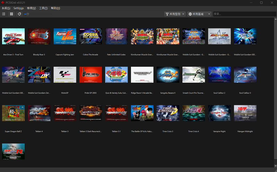Select MotoGP game cover
The height and width of the screenshot is (172, 277).
pos(65,75)
